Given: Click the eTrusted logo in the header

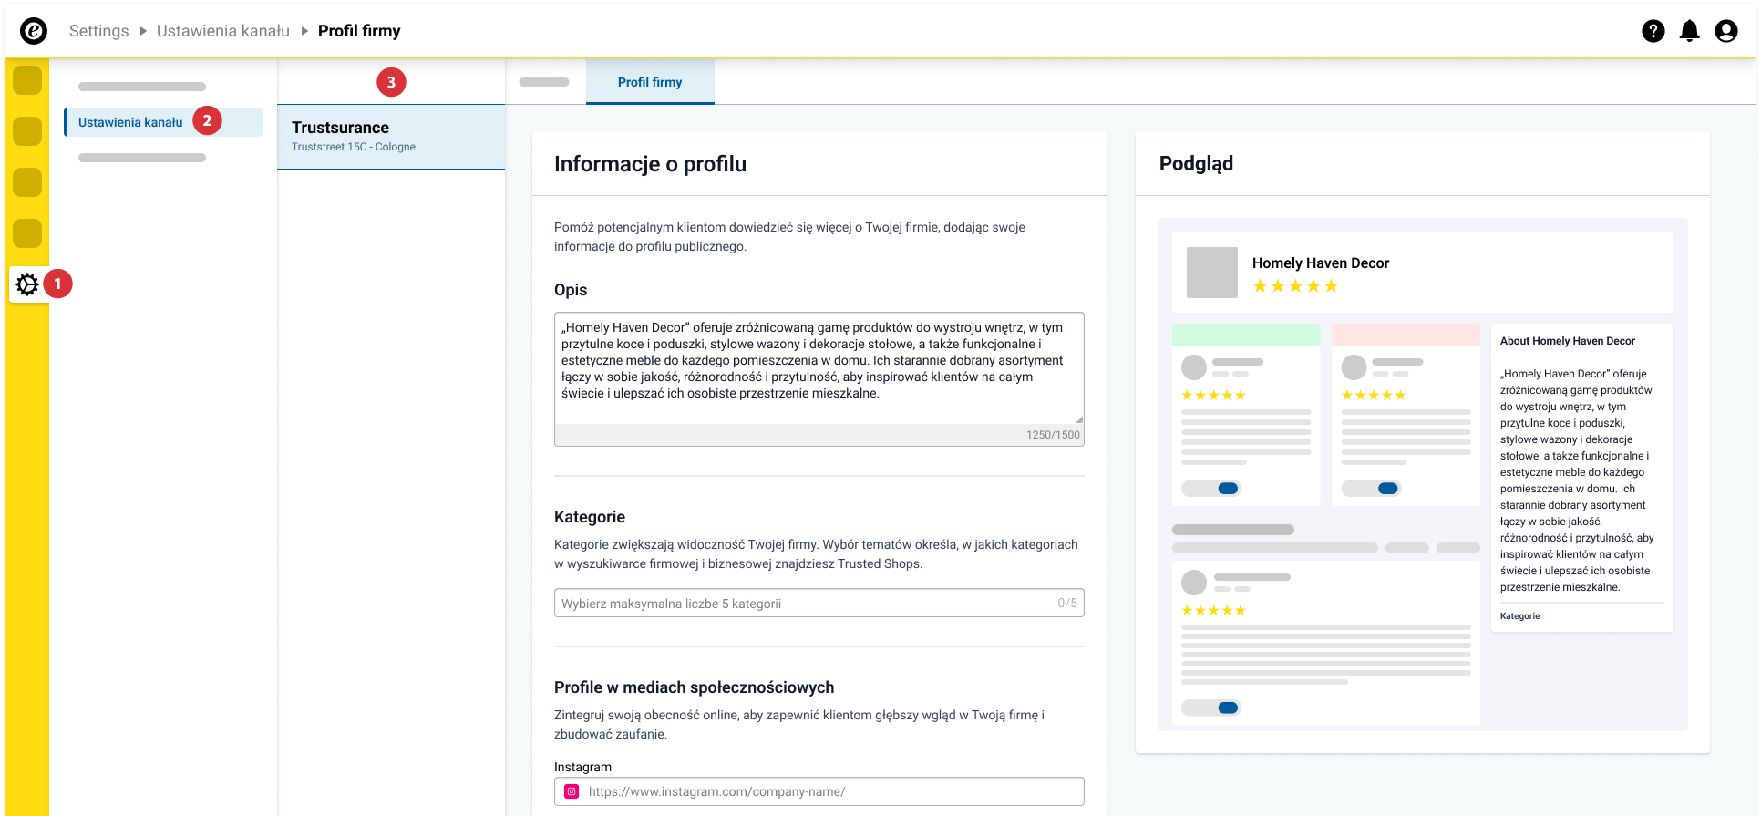Looking at the screenshot, I should coord(34,31).
